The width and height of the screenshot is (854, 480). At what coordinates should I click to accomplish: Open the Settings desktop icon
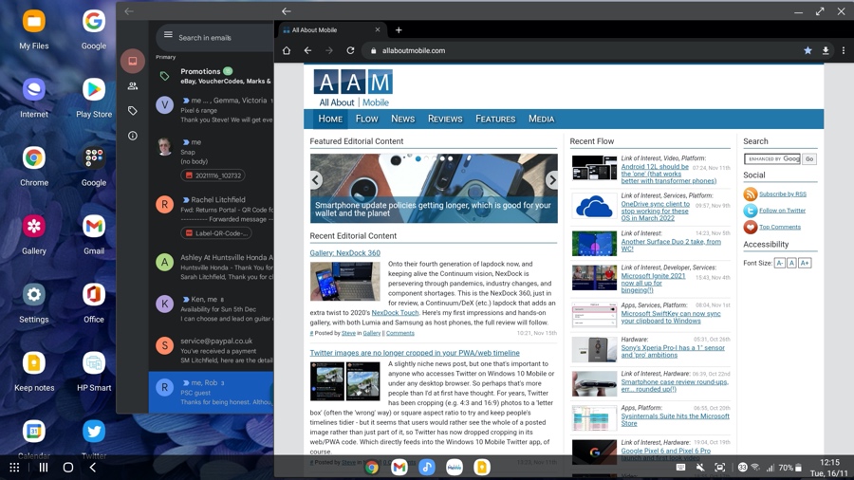point(34,294)
